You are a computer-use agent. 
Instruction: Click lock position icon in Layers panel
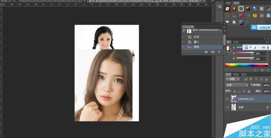(244, 91)
